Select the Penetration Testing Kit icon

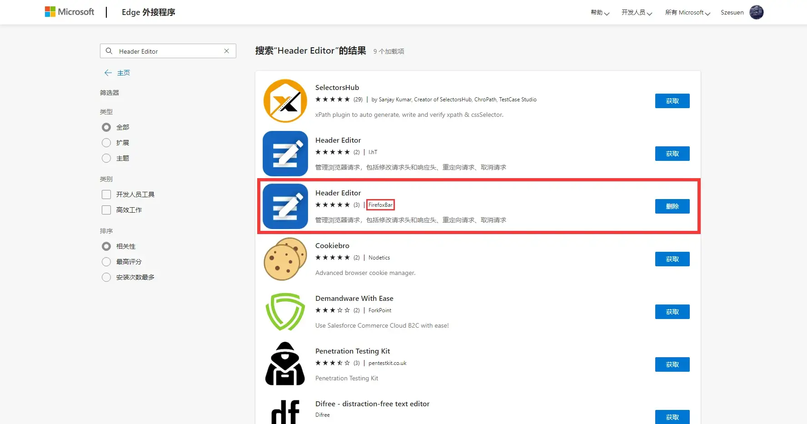coord(285,364)
